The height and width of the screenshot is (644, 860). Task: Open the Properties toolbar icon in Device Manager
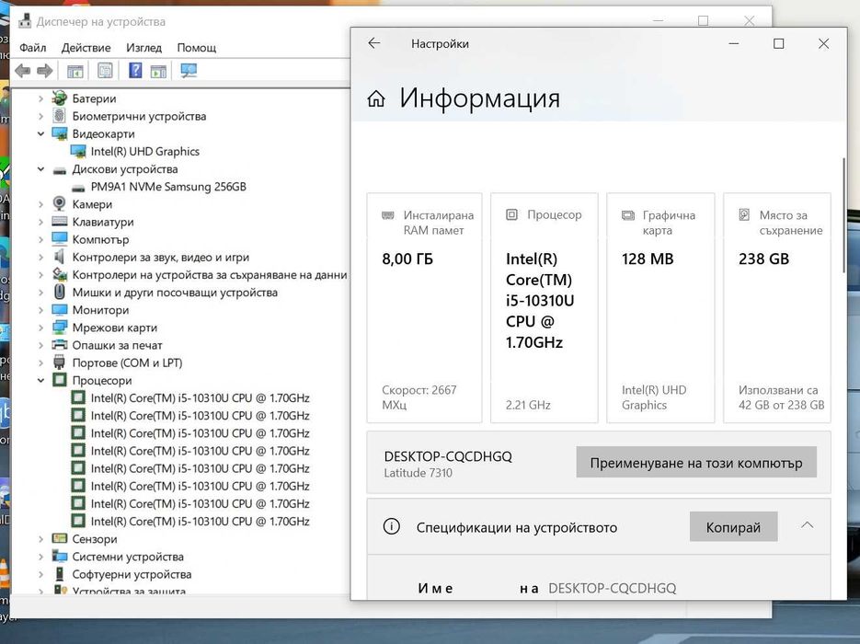click(x=105, y=70)
